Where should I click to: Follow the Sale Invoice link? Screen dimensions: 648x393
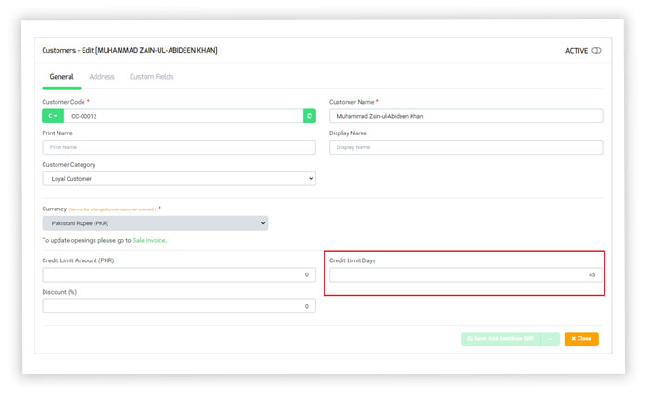pos(148,240)
